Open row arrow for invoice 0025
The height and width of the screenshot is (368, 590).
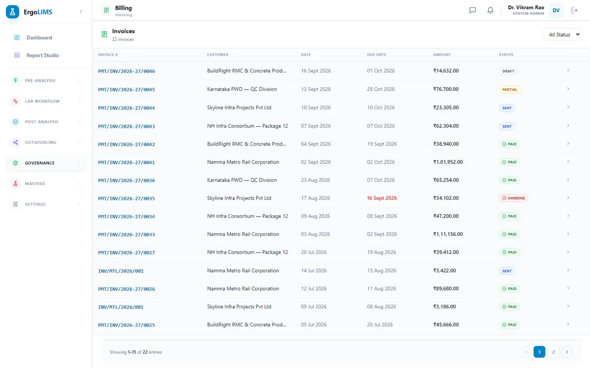coord(568,324)
